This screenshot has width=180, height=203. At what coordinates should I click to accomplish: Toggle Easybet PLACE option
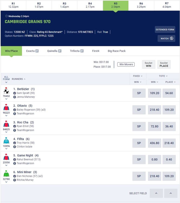164,64
